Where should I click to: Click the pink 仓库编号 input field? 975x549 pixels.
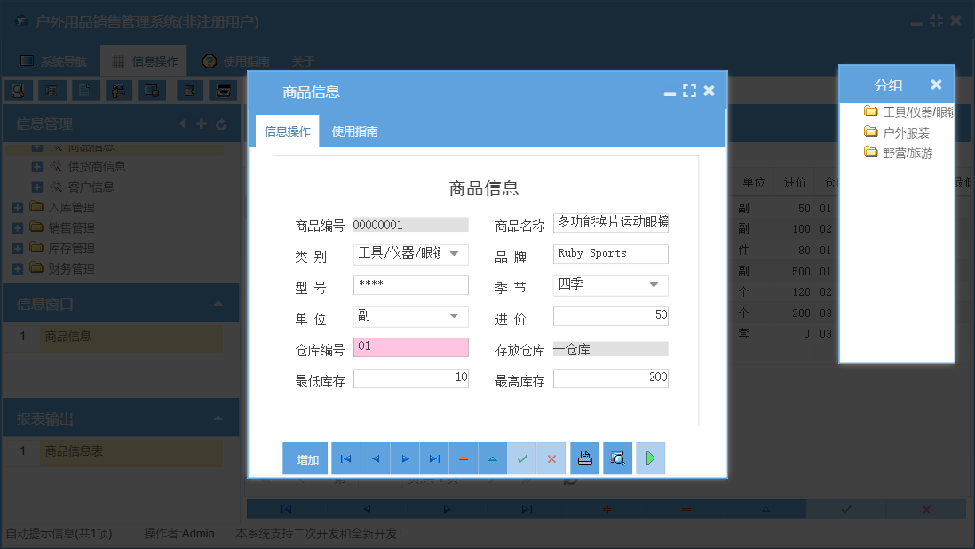click(x=410, y=346)
